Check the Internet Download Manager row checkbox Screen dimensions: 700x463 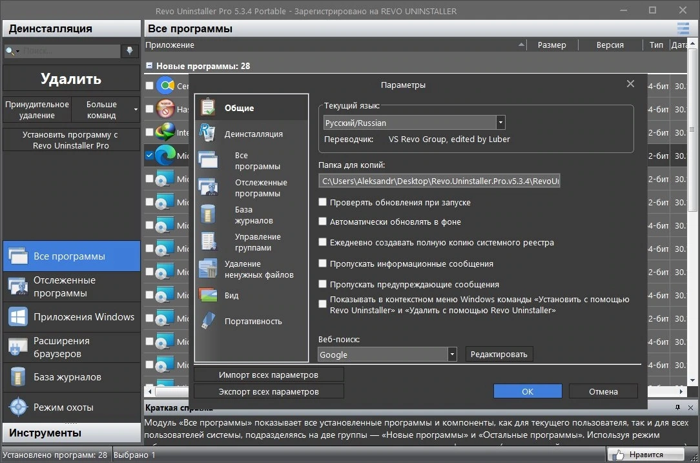tap(150, 132)
